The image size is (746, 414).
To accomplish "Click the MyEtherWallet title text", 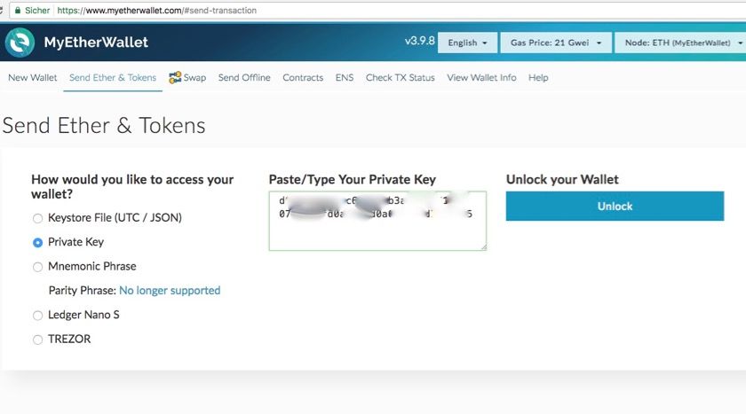I will (x=96, y=43).
